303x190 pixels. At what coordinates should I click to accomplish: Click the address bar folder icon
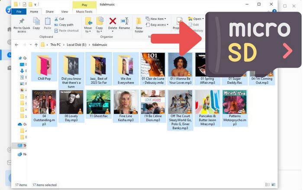pyautogui.click(x=43, y=45)
